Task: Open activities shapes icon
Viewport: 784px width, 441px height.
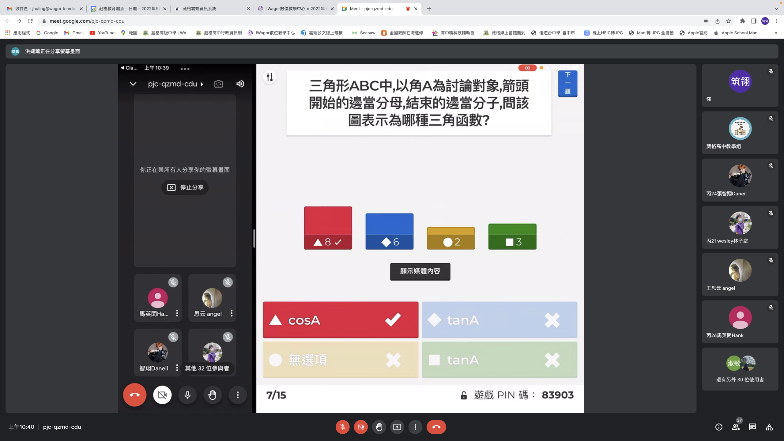Action: pos(769,427)
